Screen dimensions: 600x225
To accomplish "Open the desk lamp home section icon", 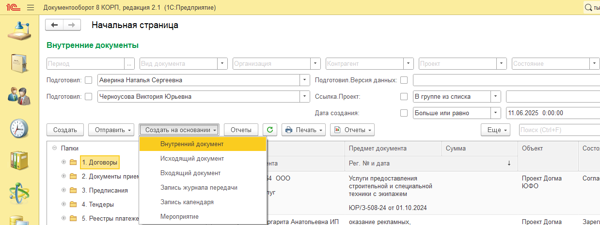I will pos(19,30).
